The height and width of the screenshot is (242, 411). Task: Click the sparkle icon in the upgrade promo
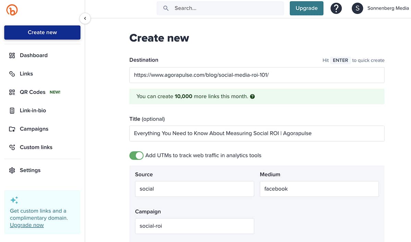(x=14, y=200)
